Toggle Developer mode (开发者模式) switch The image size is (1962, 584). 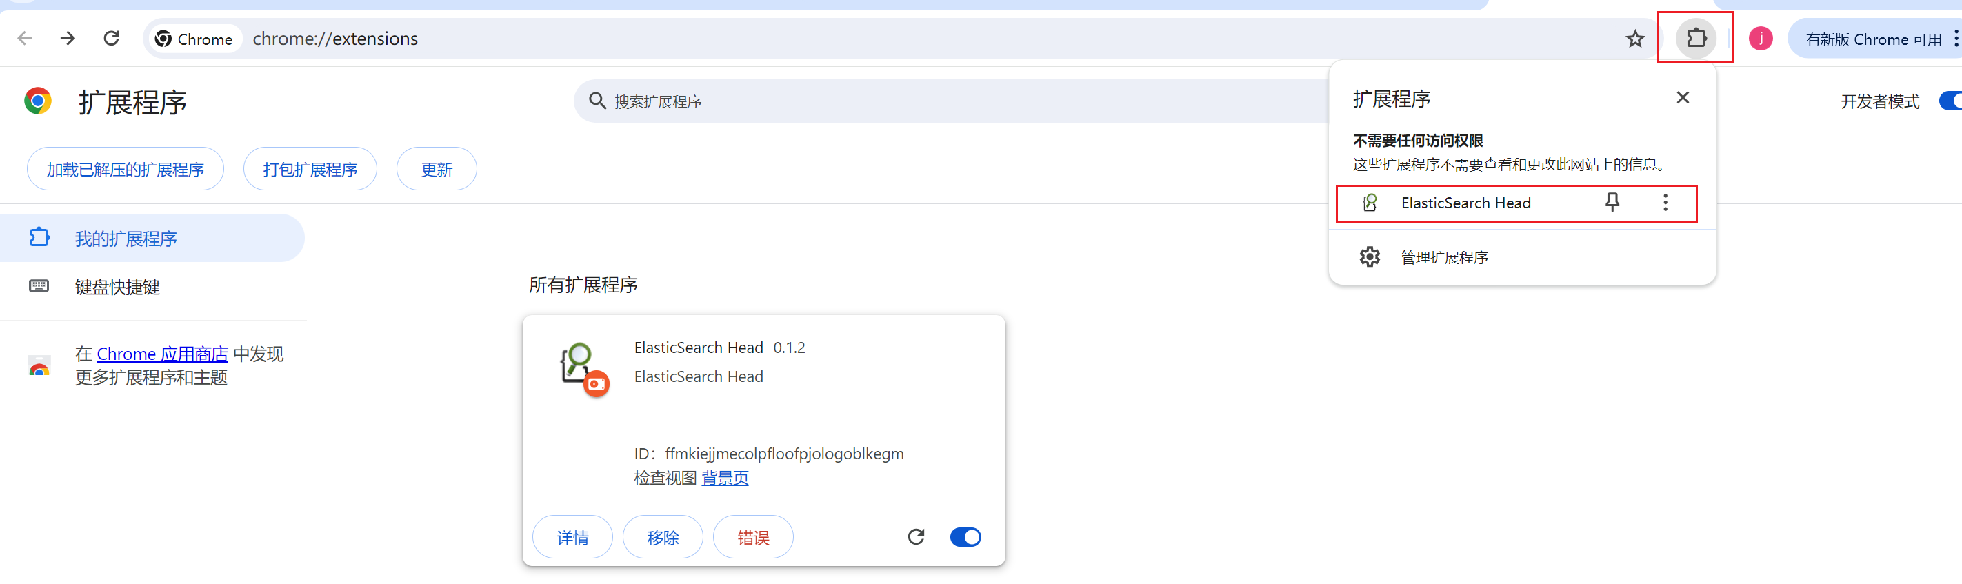tap(1950, 101)
